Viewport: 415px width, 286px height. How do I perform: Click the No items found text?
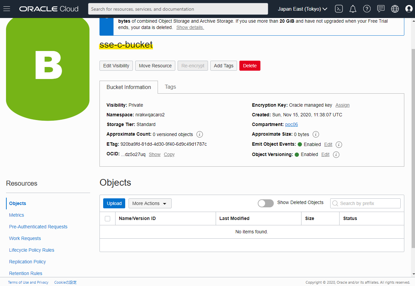[x=252, y=232]
